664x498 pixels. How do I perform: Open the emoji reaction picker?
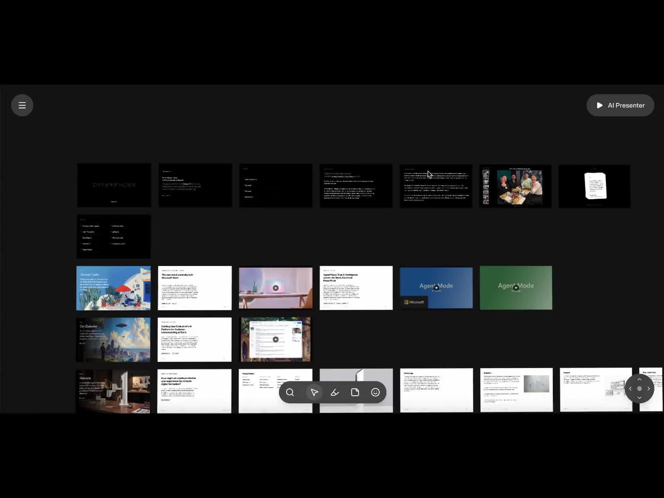point(375,392)
